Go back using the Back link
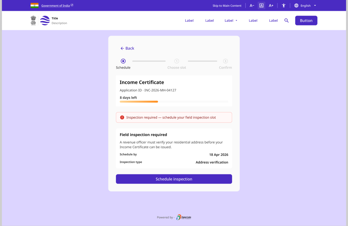 pos(127,48)
